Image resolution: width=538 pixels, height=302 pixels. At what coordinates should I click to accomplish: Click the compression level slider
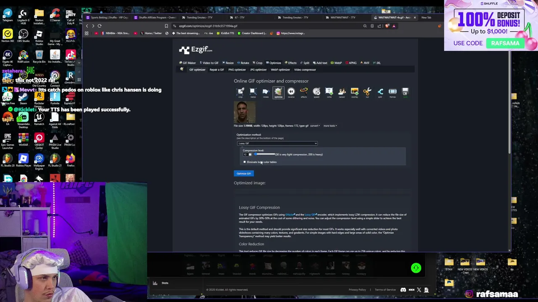tap(264, 154)
